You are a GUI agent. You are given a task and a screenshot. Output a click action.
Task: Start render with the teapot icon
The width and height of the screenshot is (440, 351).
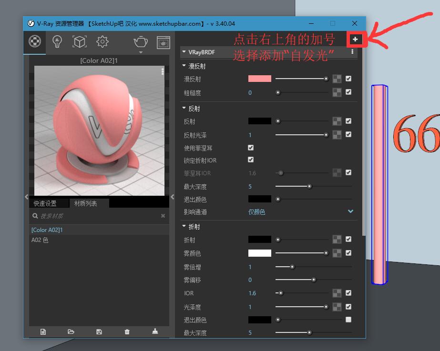click(141, 42)
